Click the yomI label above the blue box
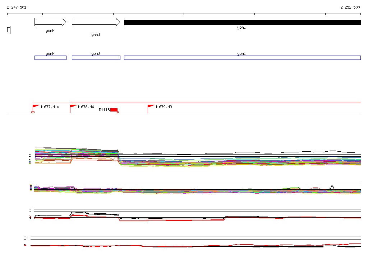 click(x=241, y=54)
